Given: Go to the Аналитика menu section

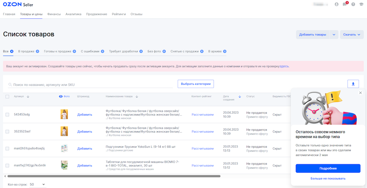Looking at the screenshot, I should (x=73, y=14).
